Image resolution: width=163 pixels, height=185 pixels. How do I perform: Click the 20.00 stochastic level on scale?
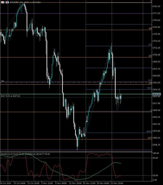tap(155, 175)
